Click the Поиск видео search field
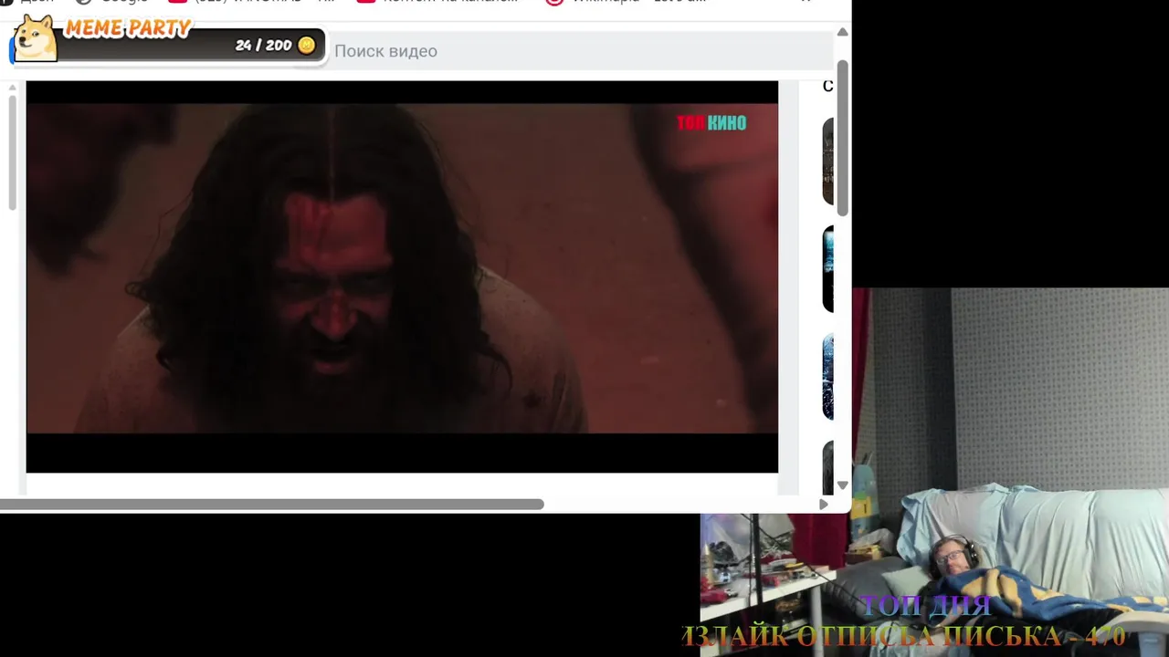The width and height of the screenshot is (1169, 657). click(x=581, y=51)
